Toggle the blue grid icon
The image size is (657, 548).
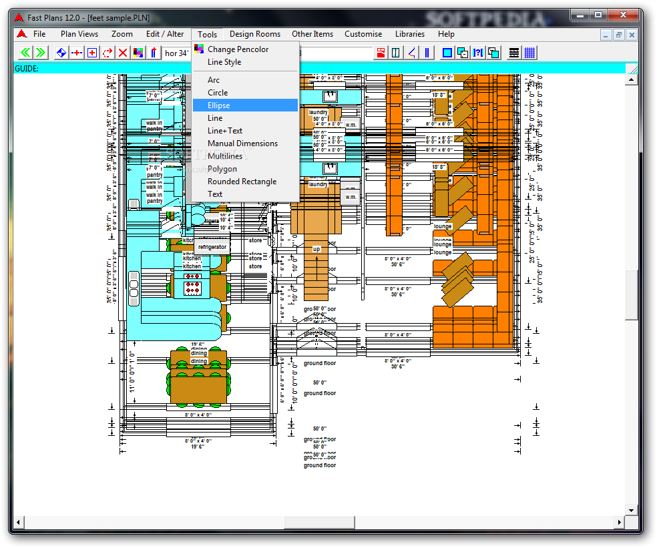click(x=529, y=53)
